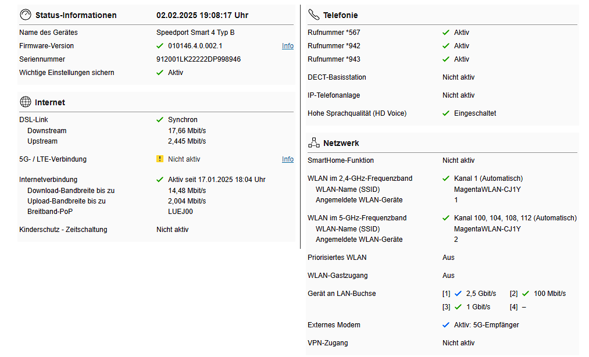Click the Kinderschutz - Zeitschaltung label
589x357 pixels.
(x=63, y=230)
